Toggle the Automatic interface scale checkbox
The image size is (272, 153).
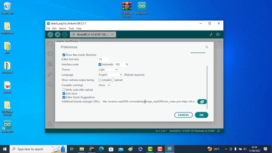100,64
